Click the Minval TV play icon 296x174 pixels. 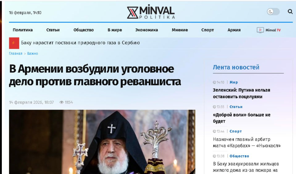260,30
